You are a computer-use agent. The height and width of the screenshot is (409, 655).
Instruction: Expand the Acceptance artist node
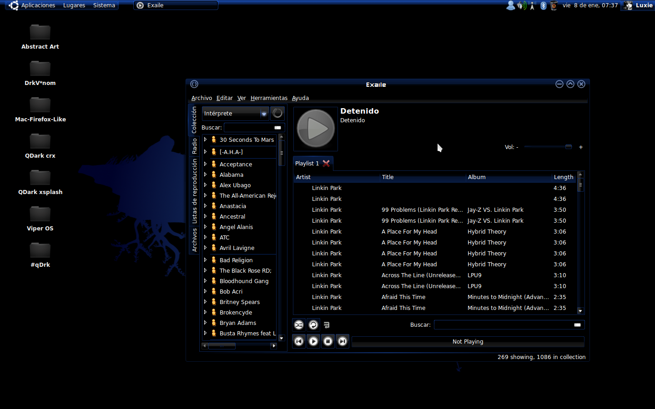[205, 164]
